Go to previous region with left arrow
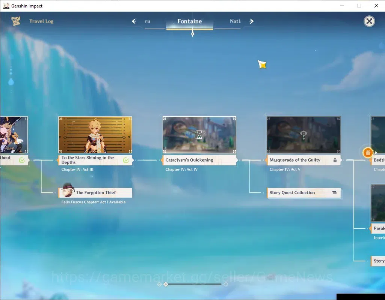The width and height of the screenshot is (385, 300). [134, 21]
